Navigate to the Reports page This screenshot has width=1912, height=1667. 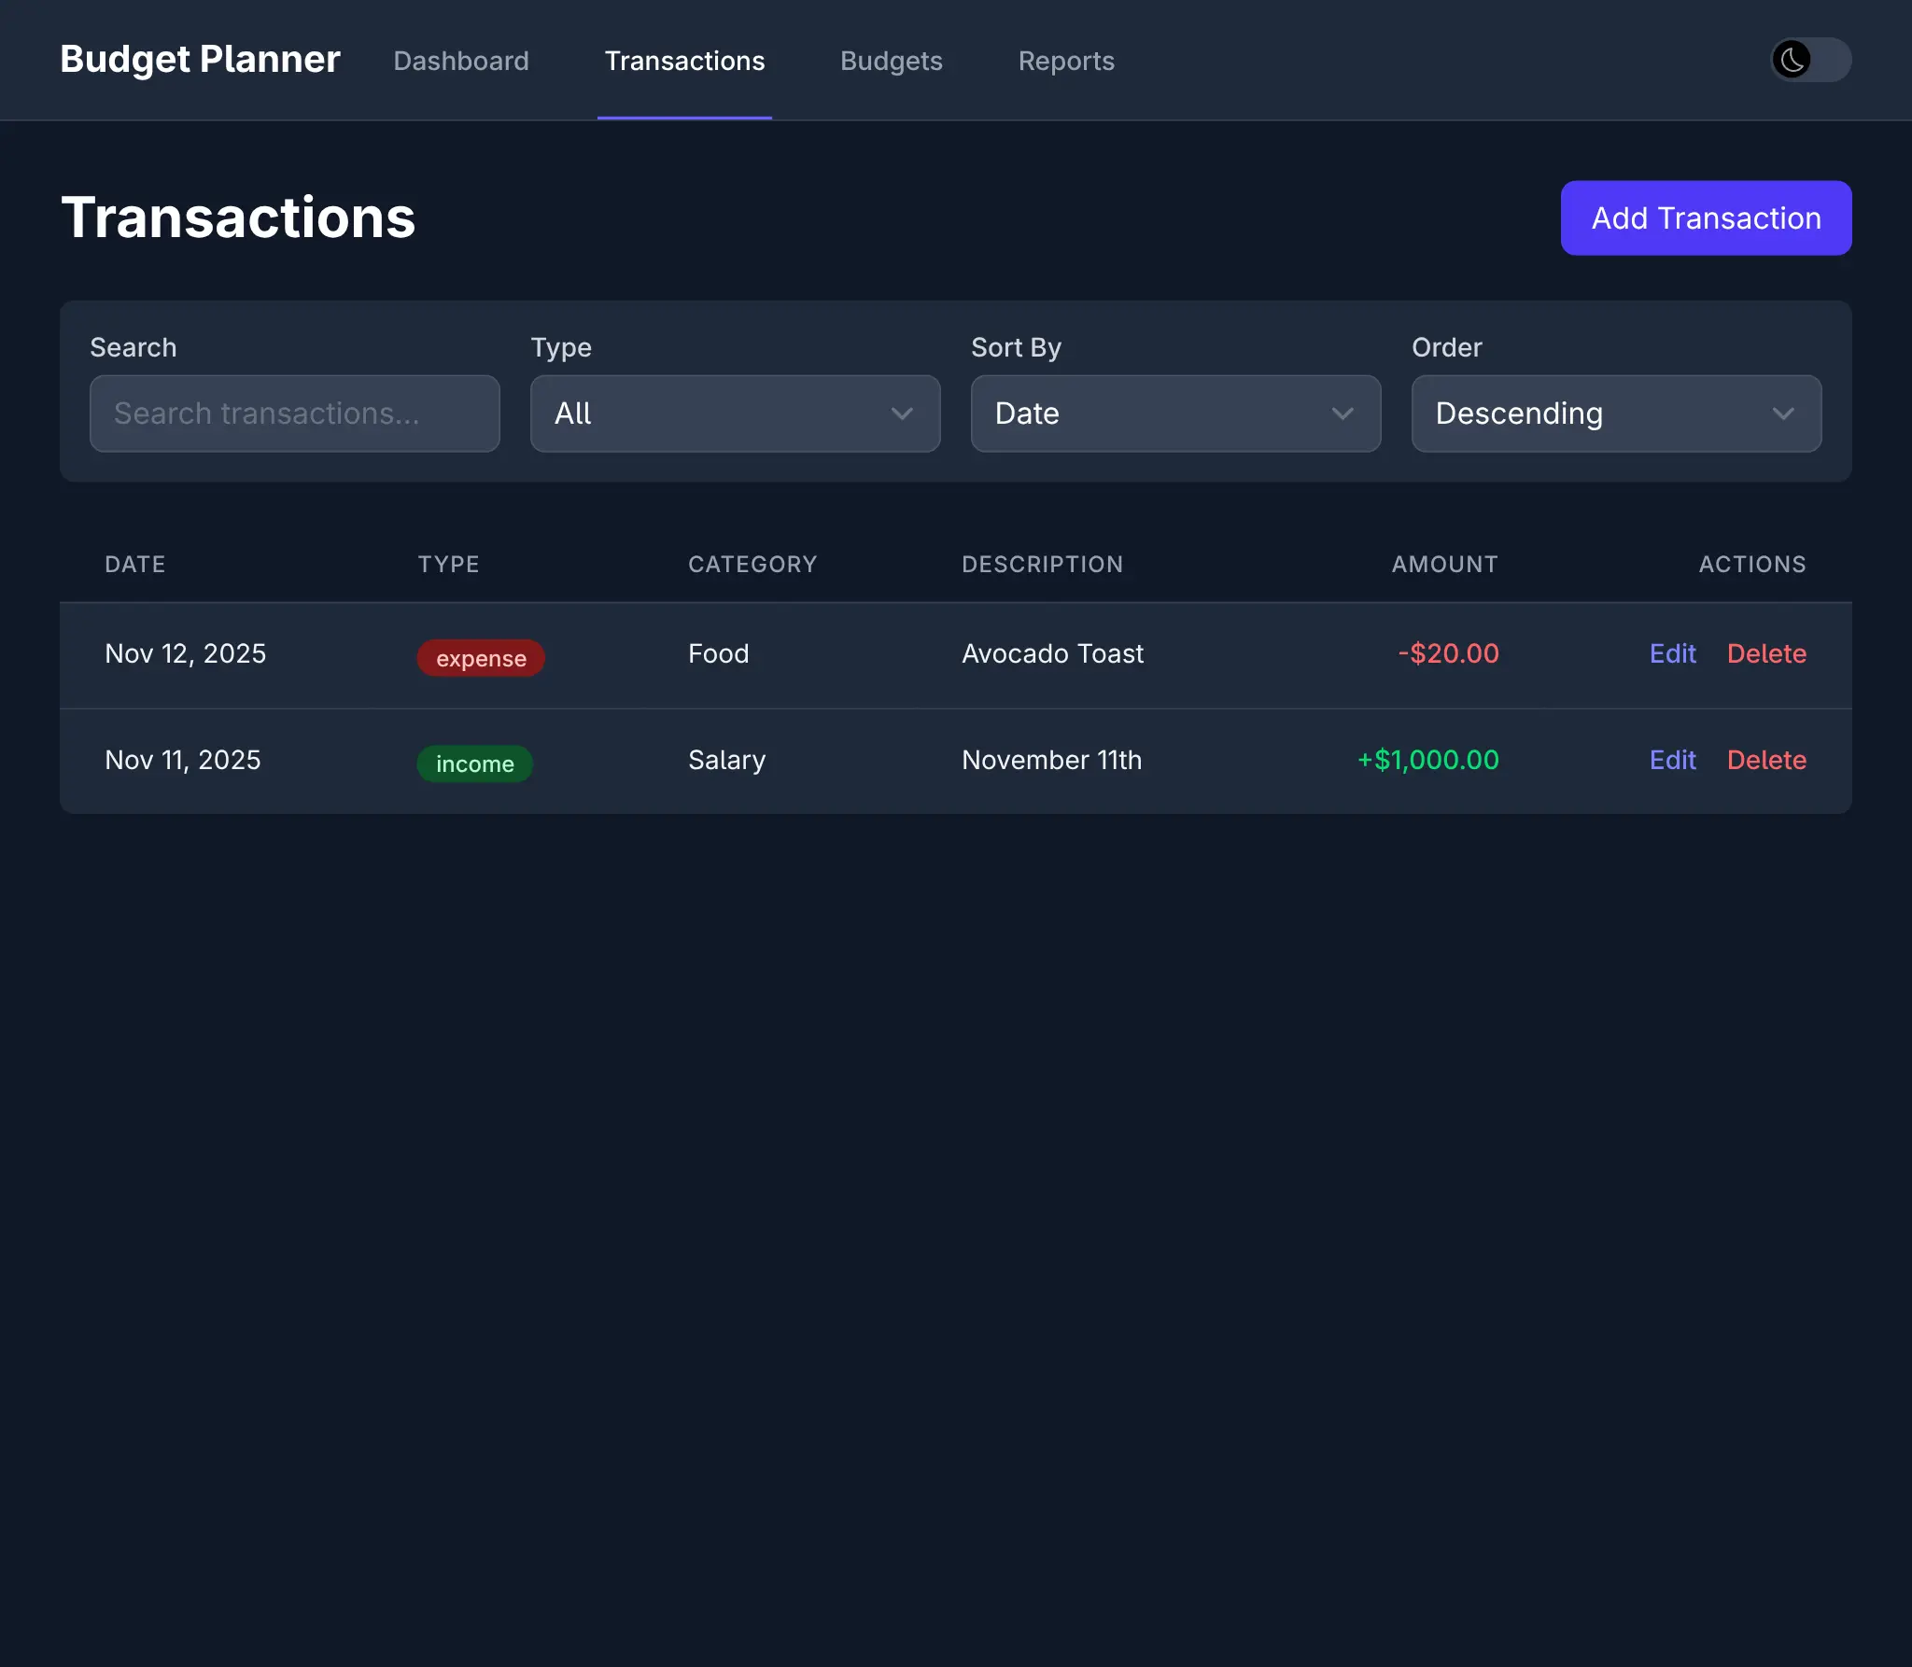coord(1066,60)
